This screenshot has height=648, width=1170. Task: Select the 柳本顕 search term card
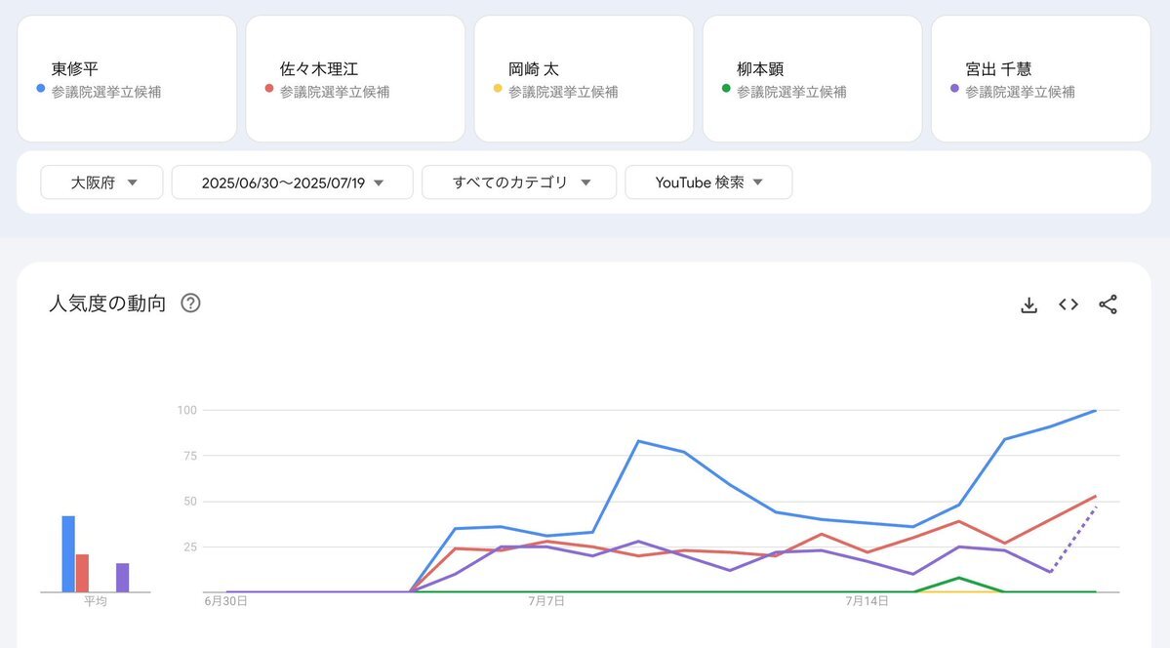click(812, 78)
